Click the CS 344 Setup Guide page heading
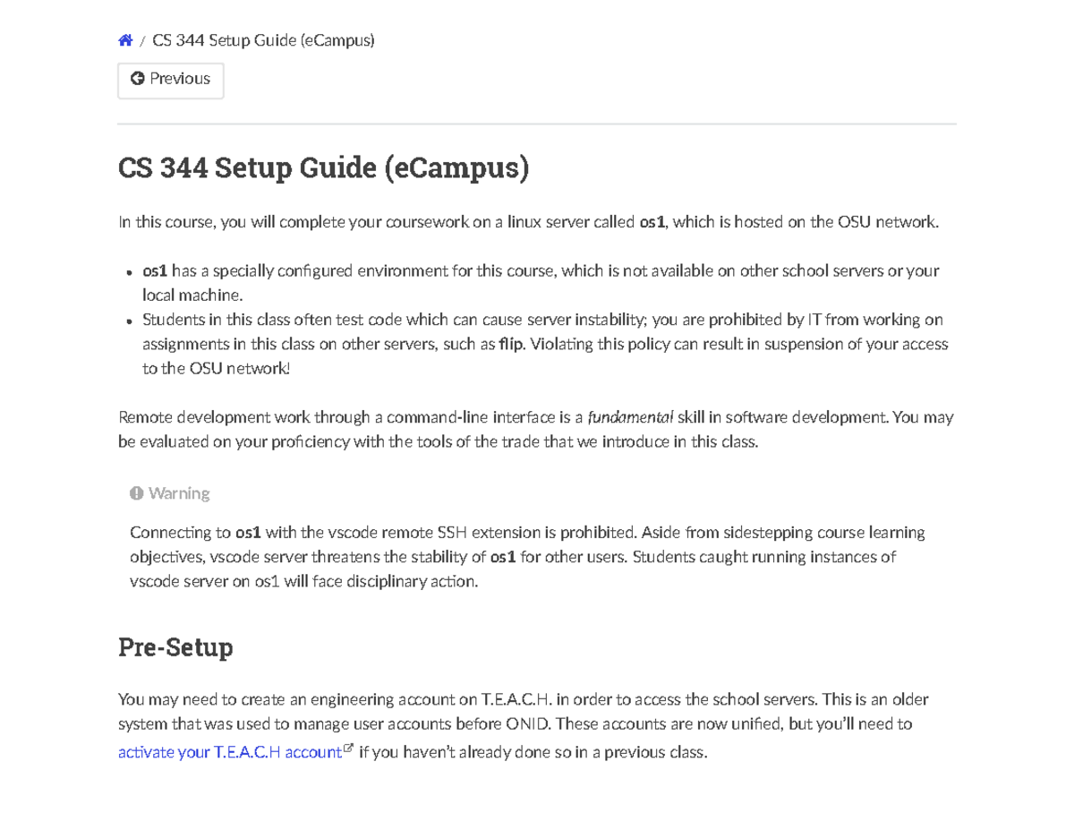The image size is (1074, 830). coord(324,167)
